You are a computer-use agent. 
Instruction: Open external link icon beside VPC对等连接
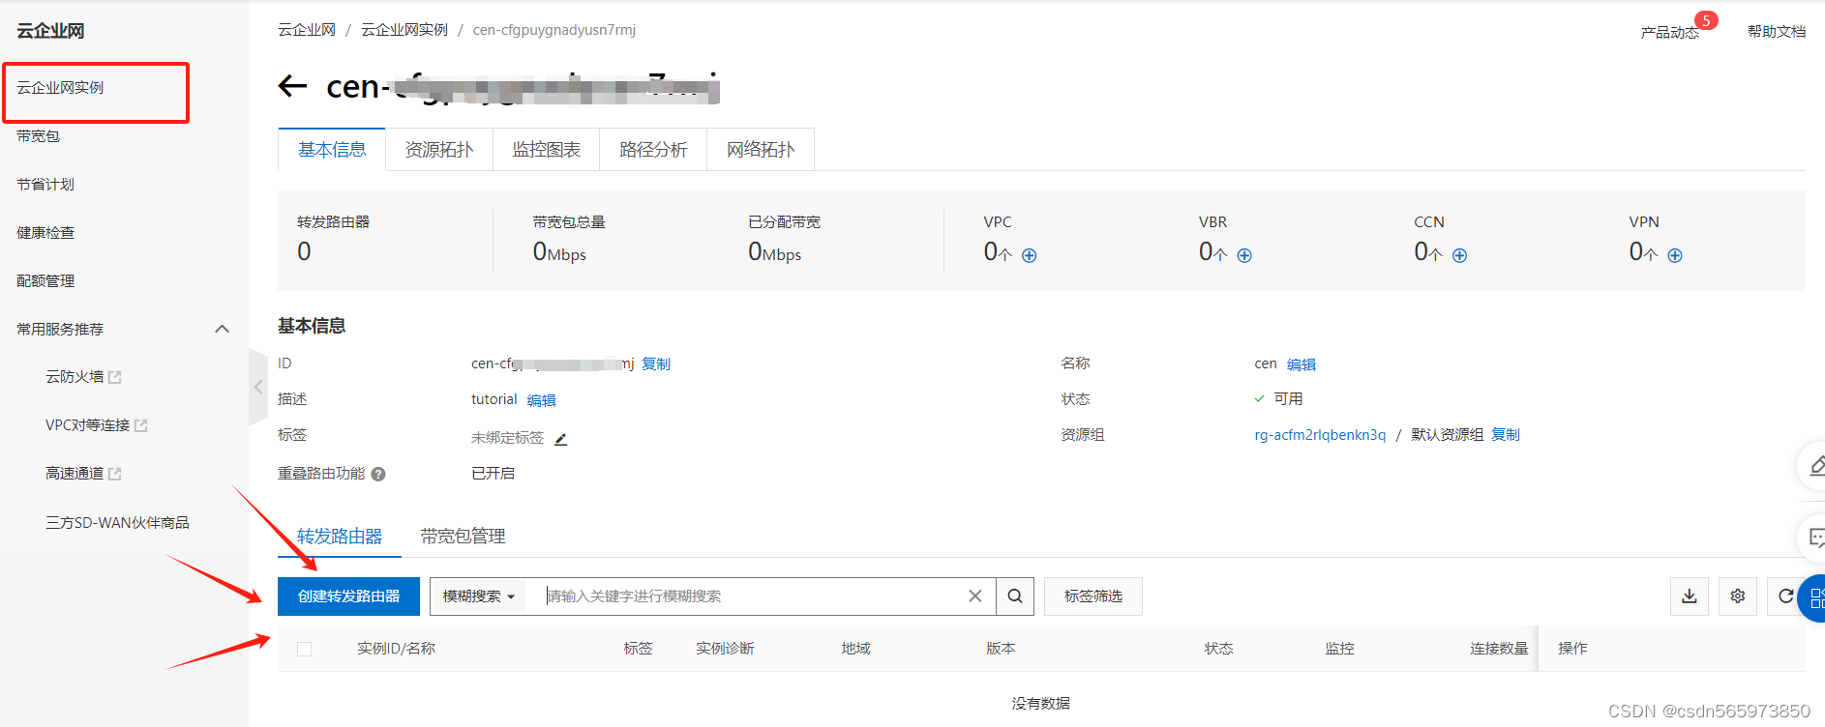tap(141, 425)
